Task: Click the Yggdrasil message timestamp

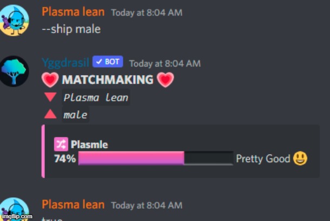Action: coord(165,64)
